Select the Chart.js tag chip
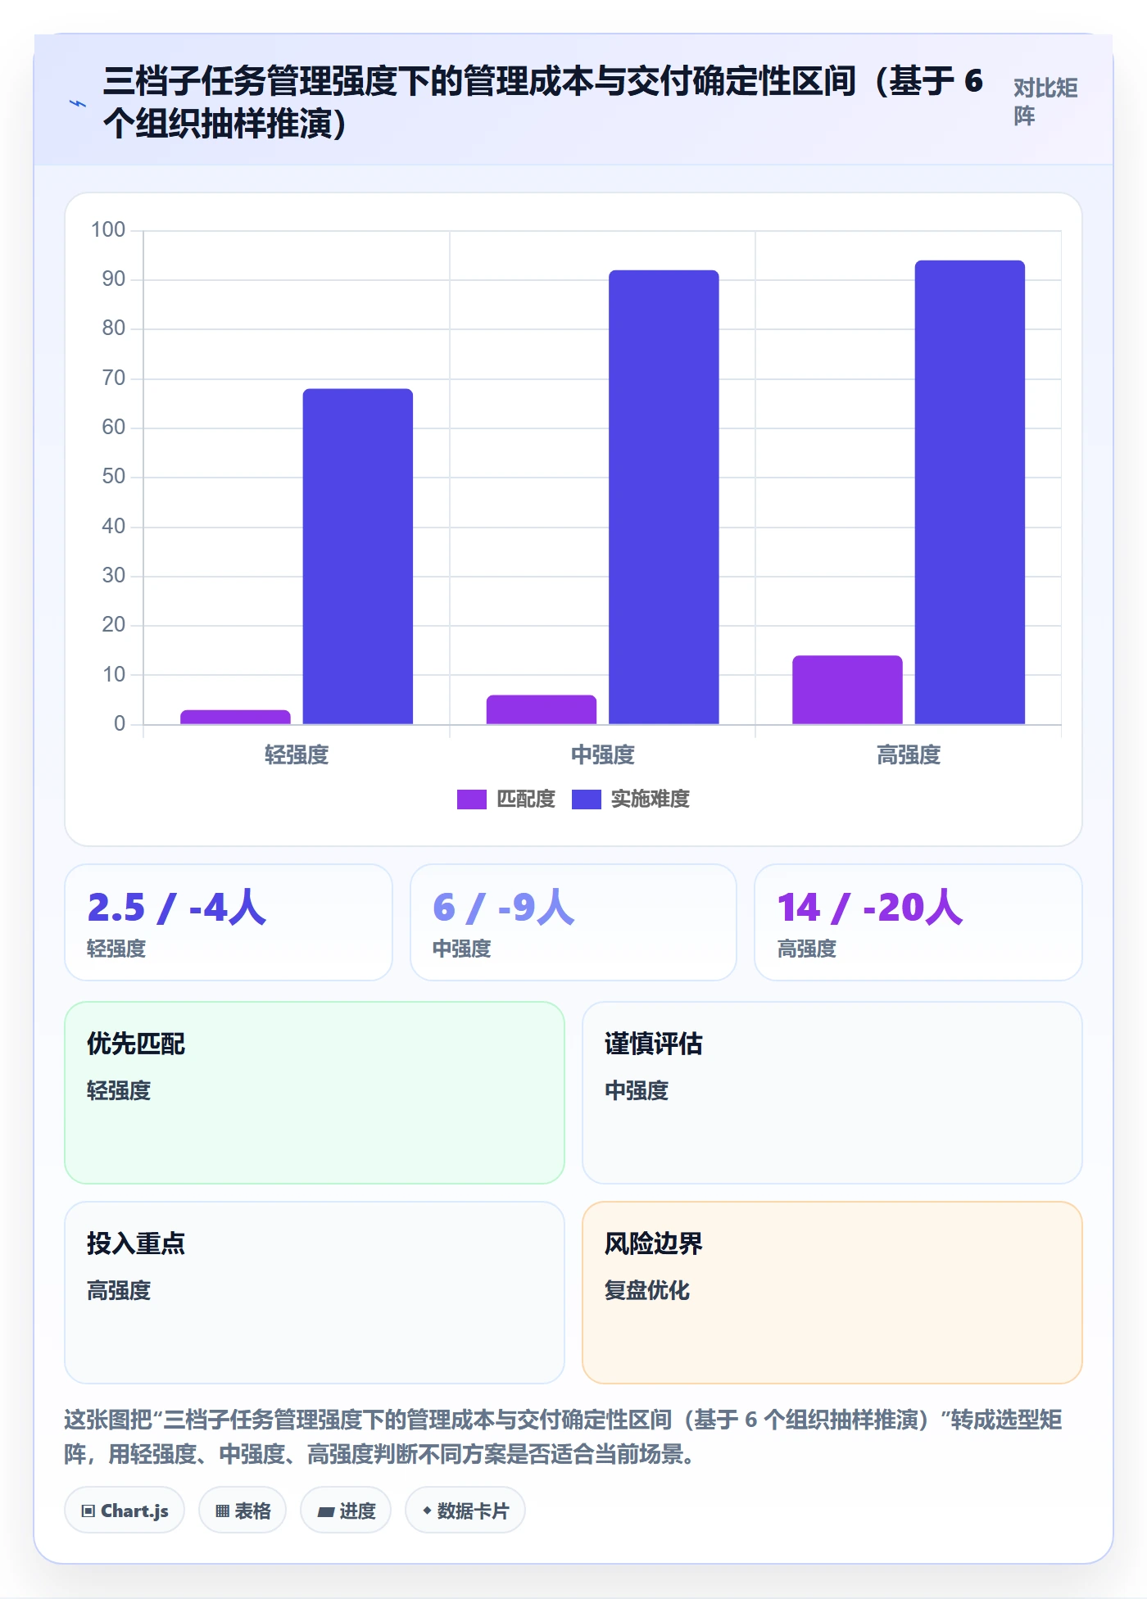 tap(125, 1511)
